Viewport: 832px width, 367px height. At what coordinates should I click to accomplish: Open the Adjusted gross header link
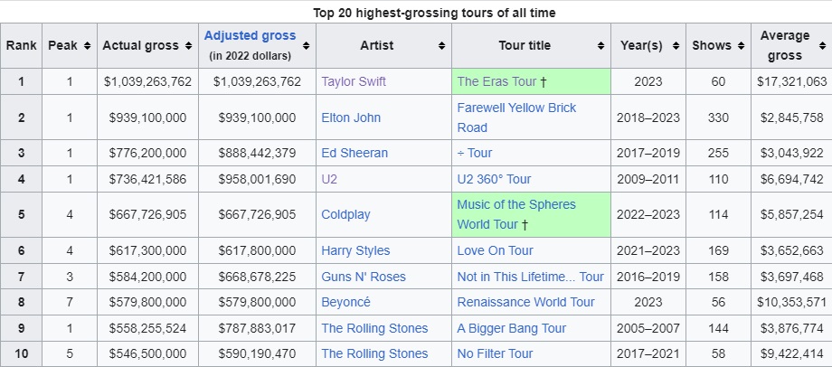pos(250,36)
